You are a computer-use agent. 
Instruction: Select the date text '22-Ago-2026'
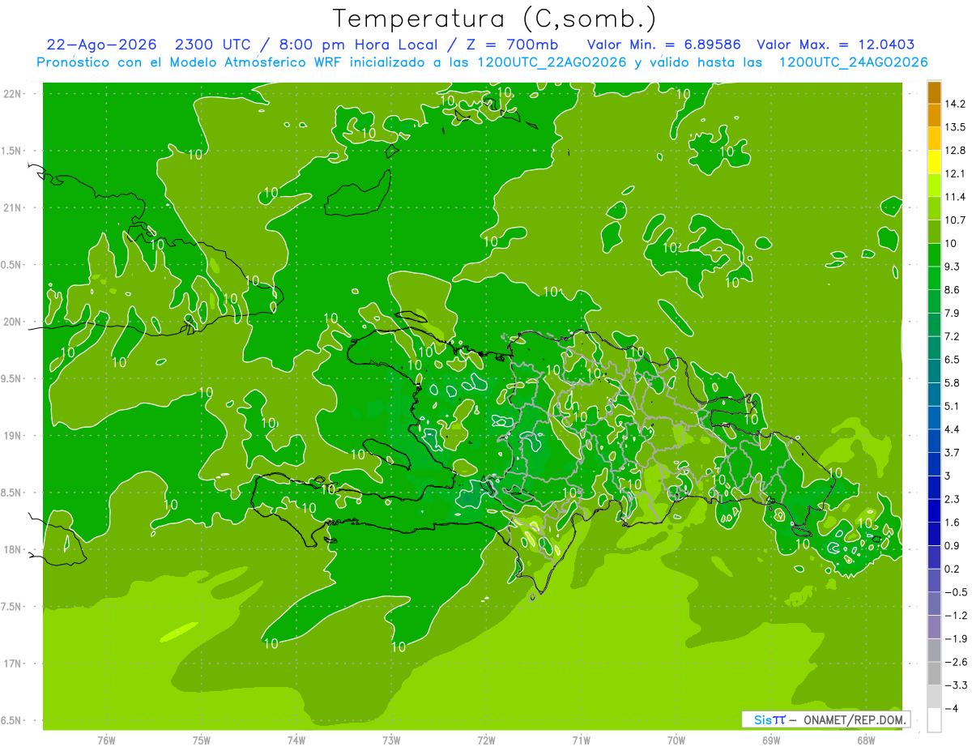100,45
